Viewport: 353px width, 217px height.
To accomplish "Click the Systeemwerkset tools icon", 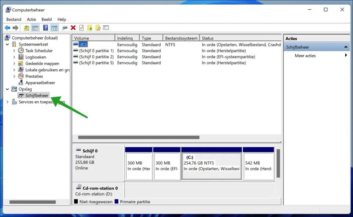I will coord(14,44).
